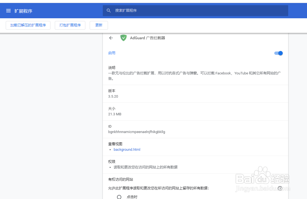Click the 加载已解压的扩展程序 button
307x199 pixels.
pyautogui.click(x=28, y=25)
